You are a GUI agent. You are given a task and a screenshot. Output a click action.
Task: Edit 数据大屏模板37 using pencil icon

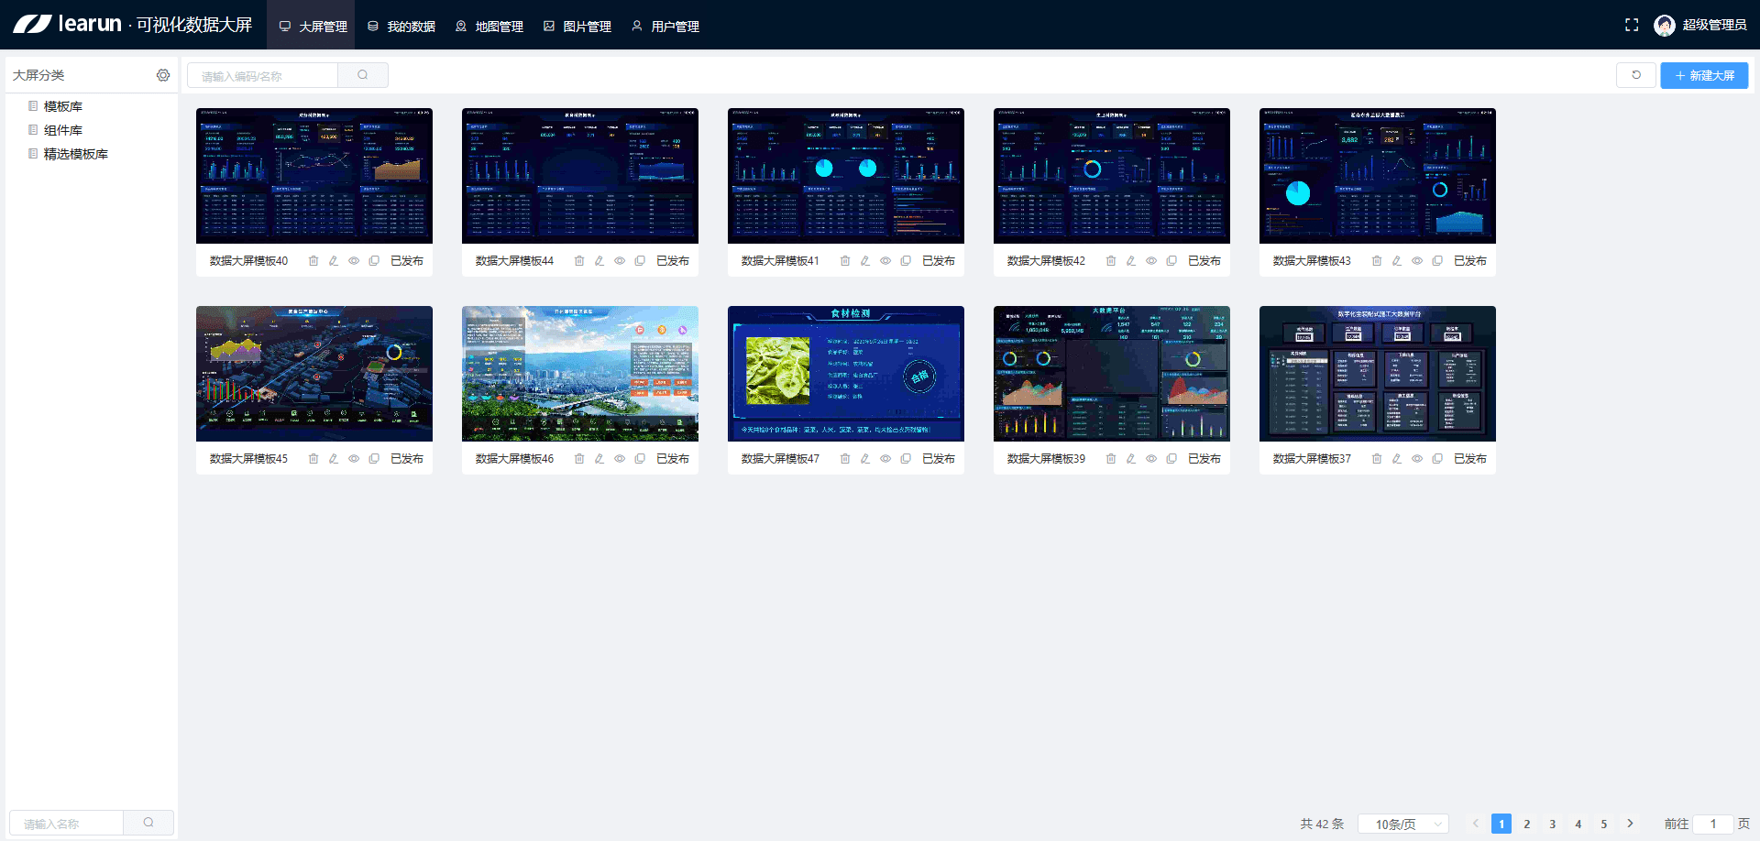[x=1397, y=459]
